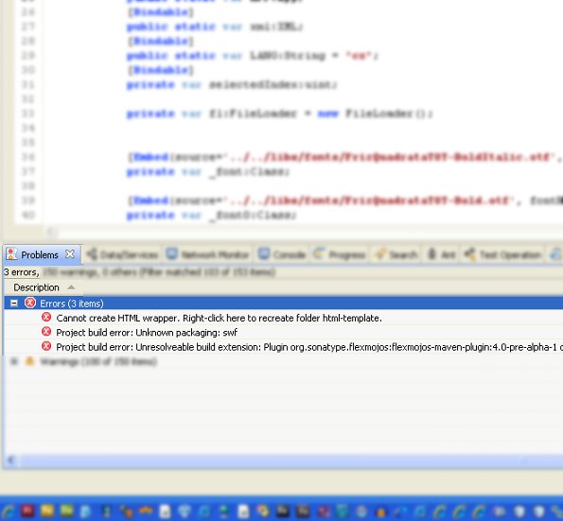Select 'Unresolveable build extension' flexmojos error
This screenshot has width=563, height=521.
309,347
